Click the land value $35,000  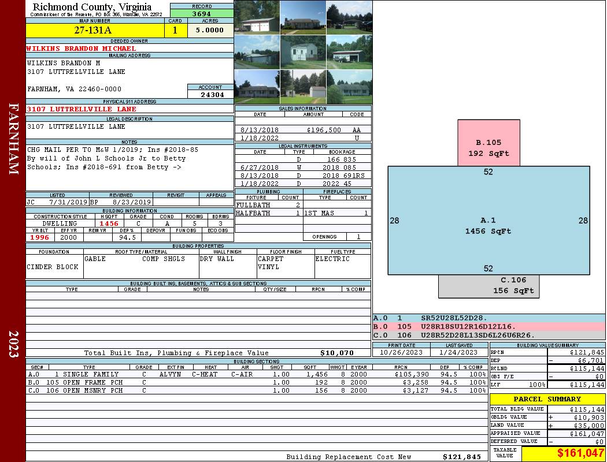click(589, 426)
